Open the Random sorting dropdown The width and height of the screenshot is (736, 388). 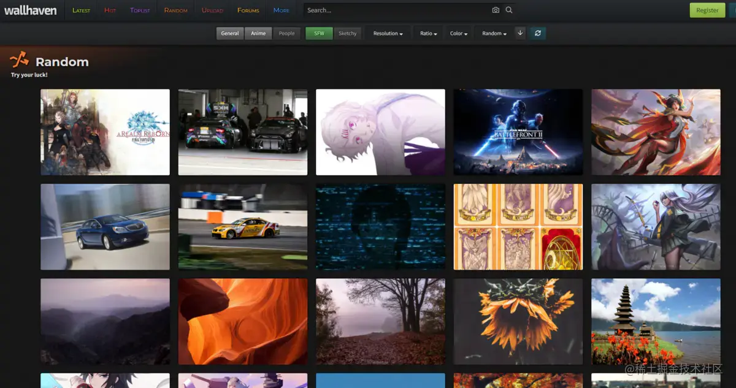[494, 34]
